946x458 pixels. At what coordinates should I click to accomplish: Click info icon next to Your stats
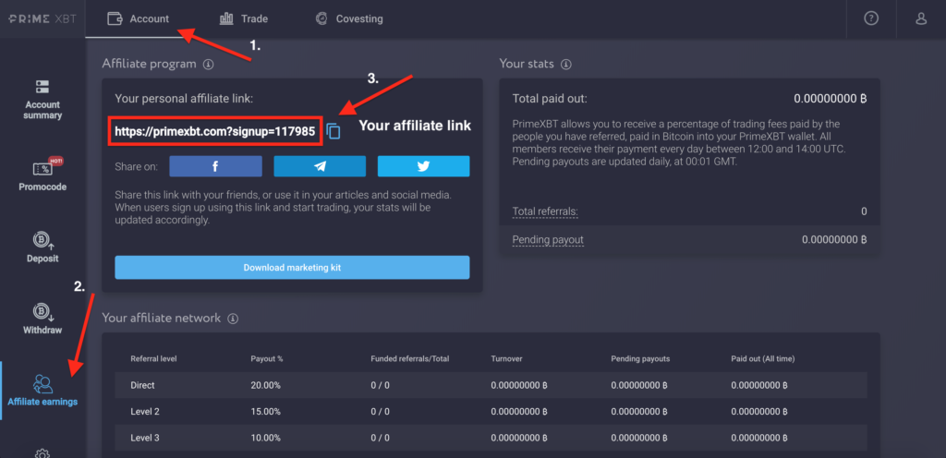(566, 64)
